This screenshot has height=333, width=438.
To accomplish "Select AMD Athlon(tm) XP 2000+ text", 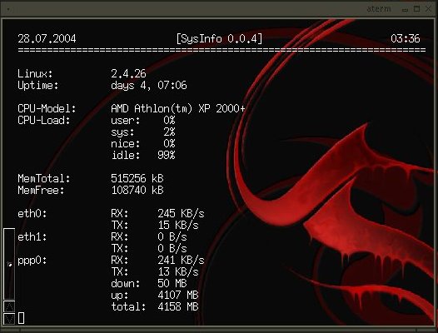I will tap(178, 109).
